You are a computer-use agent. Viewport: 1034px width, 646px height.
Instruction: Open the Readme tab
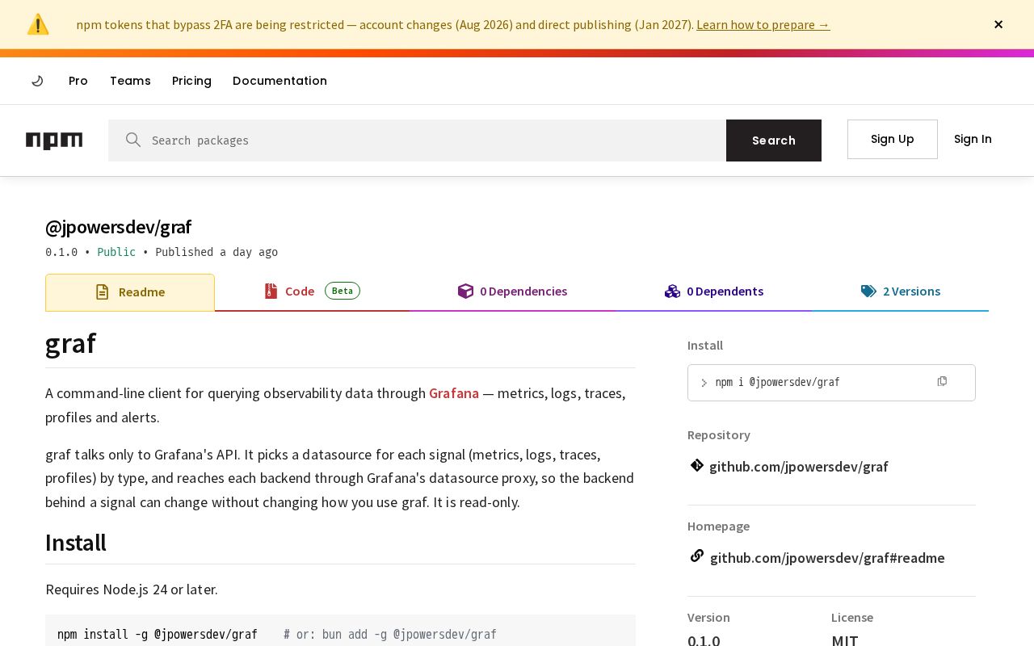coord(130,292)
